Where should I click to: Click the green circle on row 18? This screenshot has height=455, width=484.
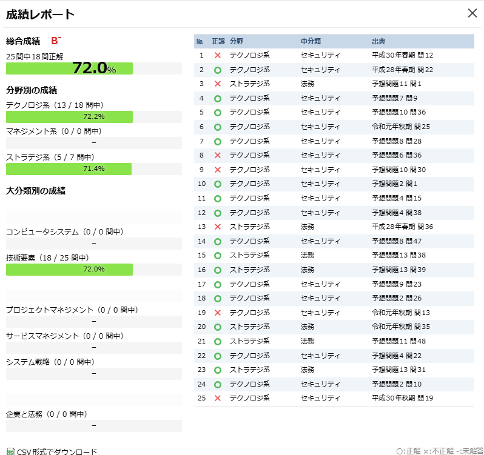point(218,299)
